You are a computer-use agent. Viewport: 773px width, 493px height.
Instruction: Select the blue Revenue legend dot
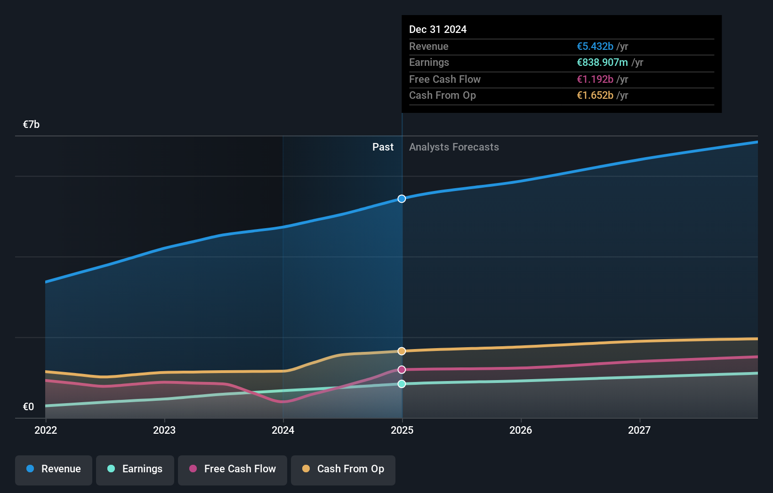(29, 469)
